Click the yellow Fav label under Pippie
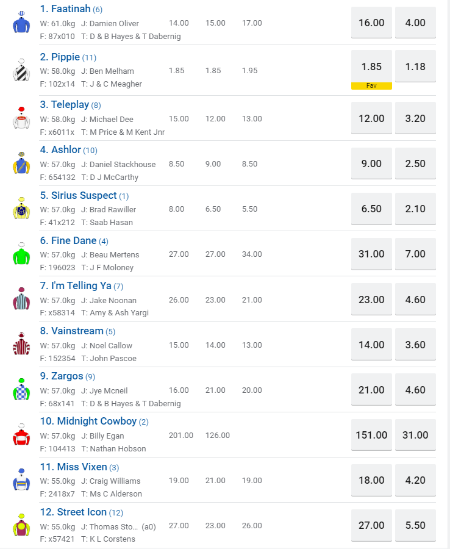Screen dimensions: 450x549 371,86
